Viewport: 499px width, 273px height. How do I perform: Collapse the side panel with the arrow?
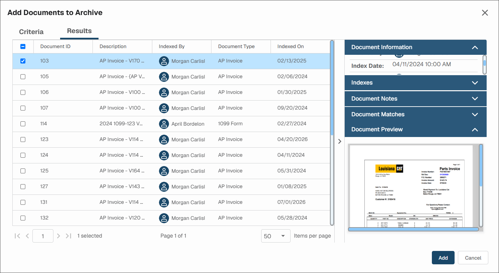(x=340, y=141)
